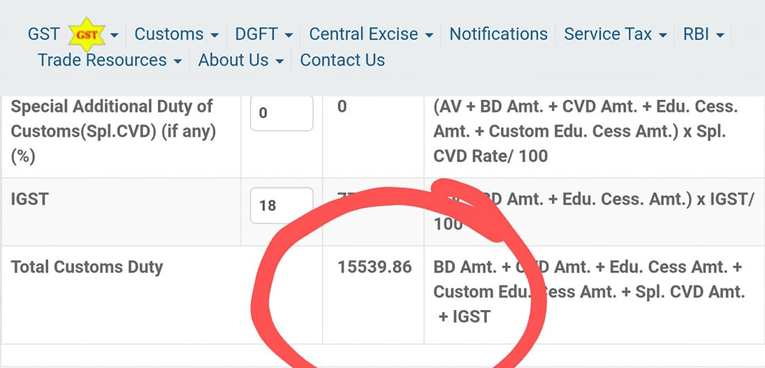Open the Service Tax menu

click(615, 34)
